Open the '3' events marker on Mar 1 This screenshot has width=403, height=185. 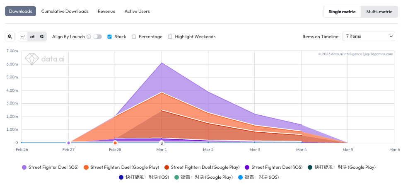tap(162, 143)
